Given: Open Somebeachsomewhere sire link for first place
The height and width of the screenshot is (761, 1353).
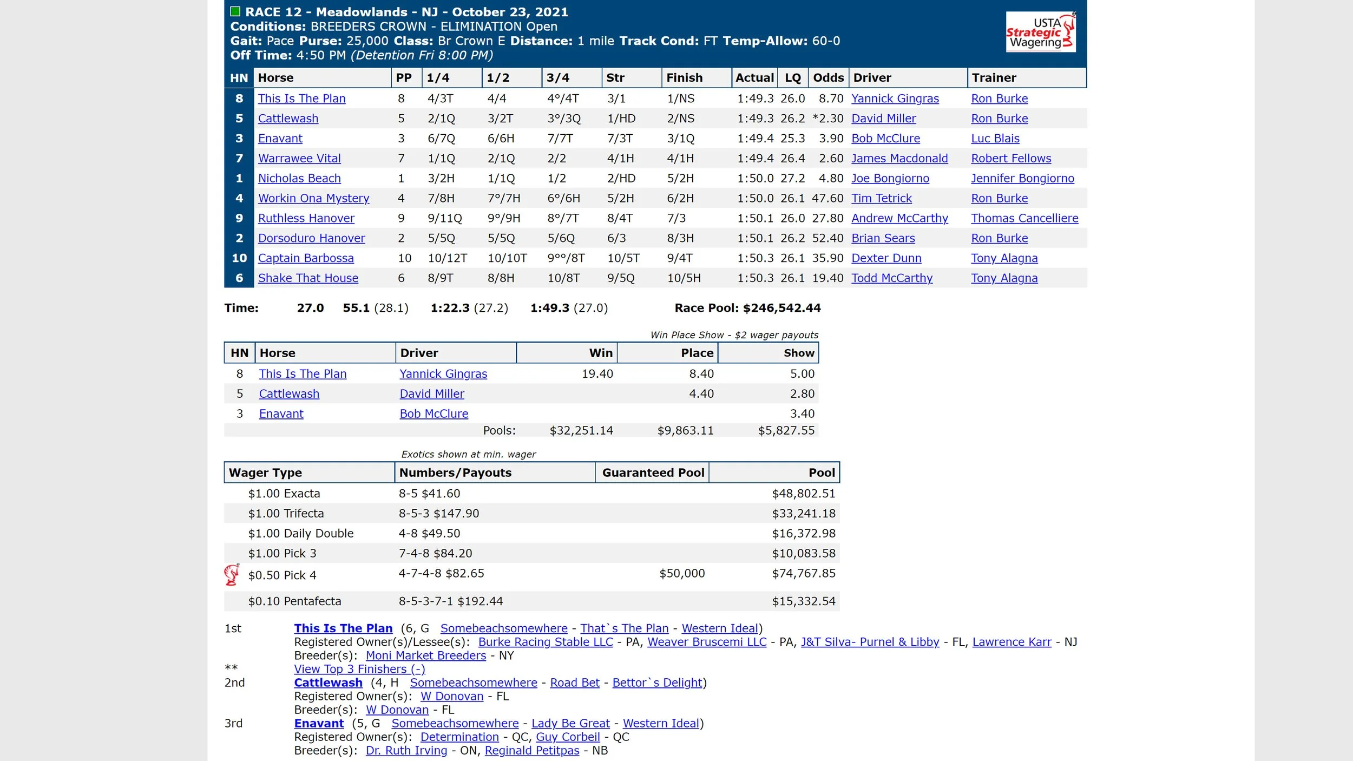Looking at the screenshot, I should (504, 628).
